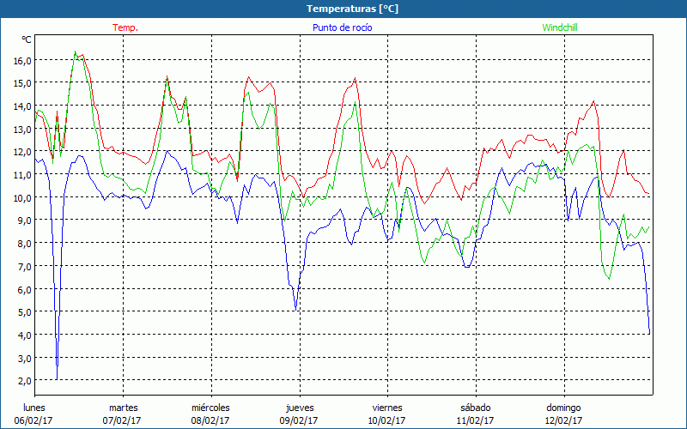Click the 13,0 value on temperature axis
This screenshot has width=687, height=429.
point(21,129)
